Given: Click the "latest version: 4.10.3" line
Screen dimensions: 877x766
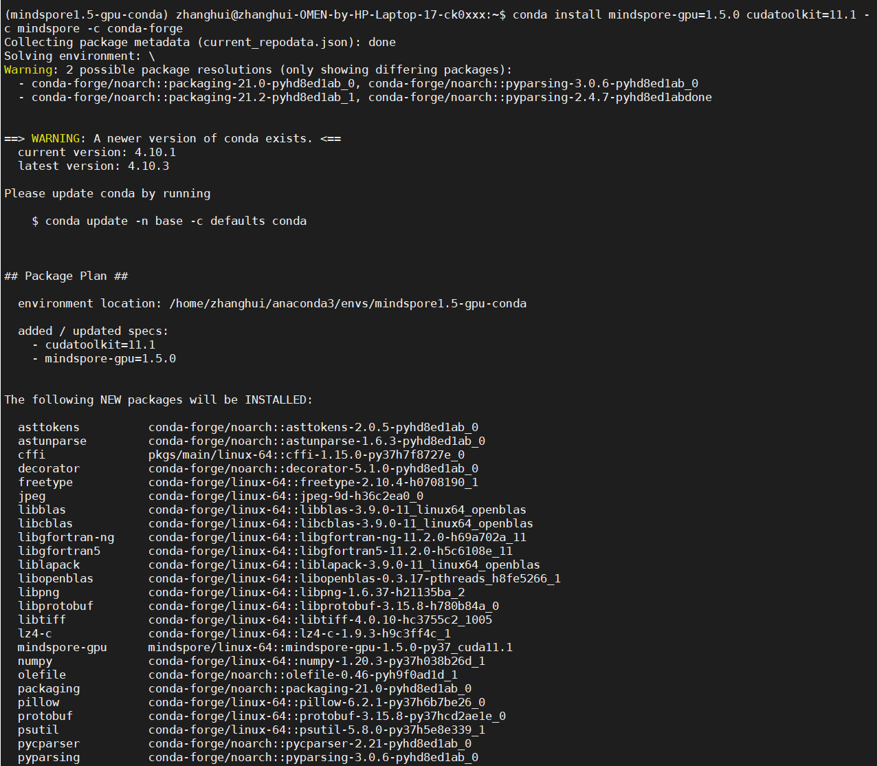Looking at the screenshot, I should tap(93, 166).
